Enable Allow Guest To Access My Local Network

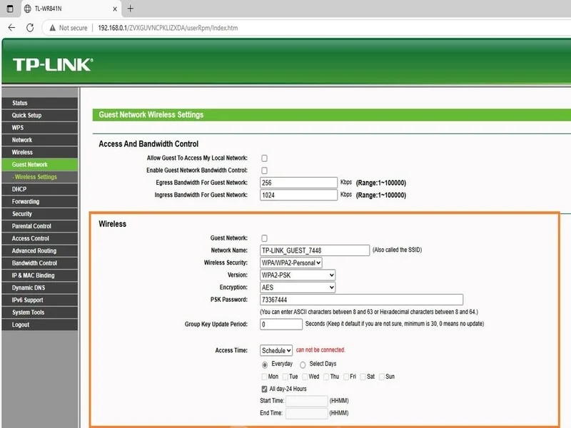point(264,158)
